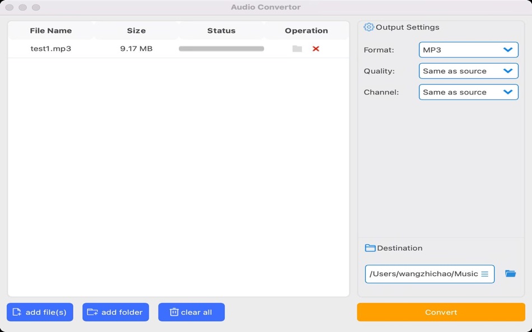Click the progress bar for test1.mp3
This screenshot has height=332, width=532.
pos(221,49)
